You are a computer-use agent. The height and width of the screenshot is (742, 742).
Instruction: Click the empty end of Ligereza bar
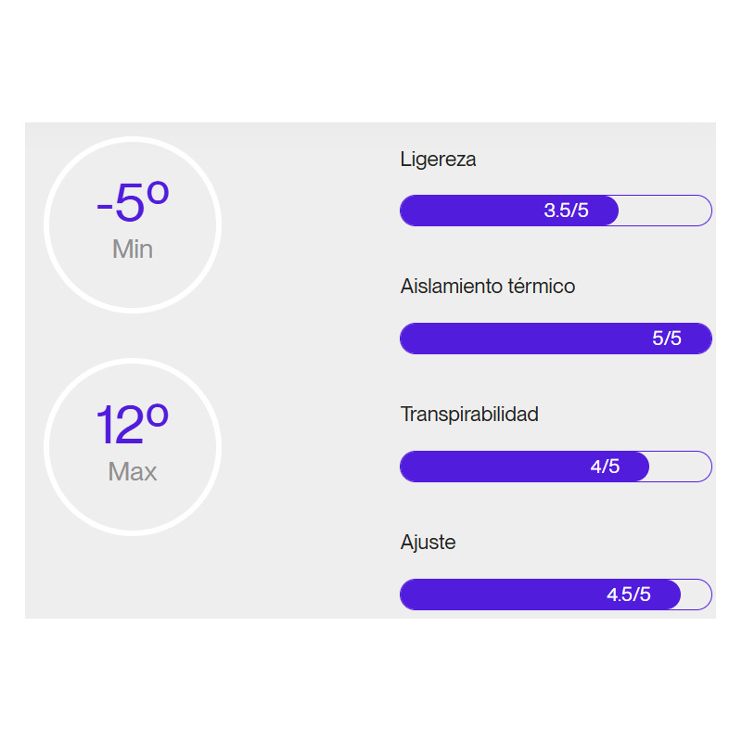click(x=666, y=211)
